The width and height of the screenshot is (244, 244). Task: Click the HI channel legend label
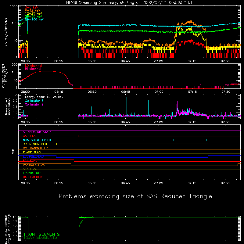click(33, 69)
